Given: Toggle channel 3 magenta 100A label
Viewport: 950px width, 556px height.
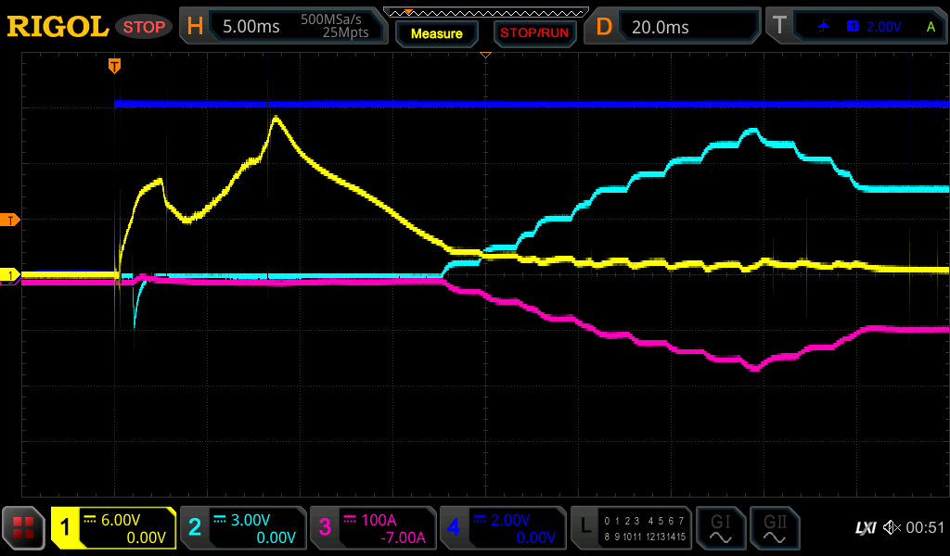Looking at the screenshot, I should coord(373,528).
